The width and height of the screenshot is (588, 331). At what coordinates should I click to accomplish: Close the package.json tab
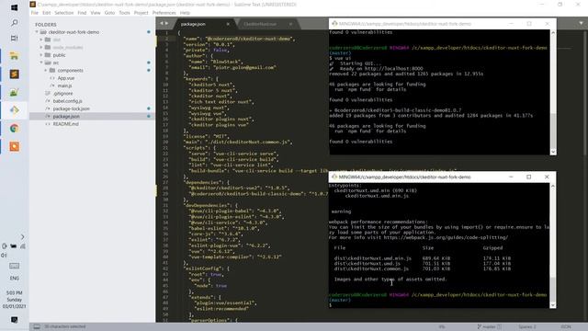(x=228, y=24)
